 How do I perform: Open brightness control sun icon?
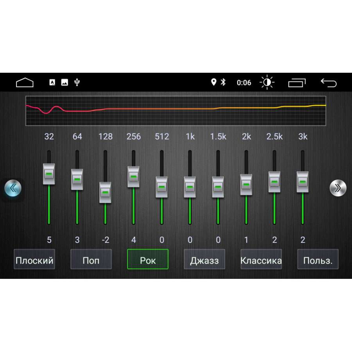click(267, 83)
